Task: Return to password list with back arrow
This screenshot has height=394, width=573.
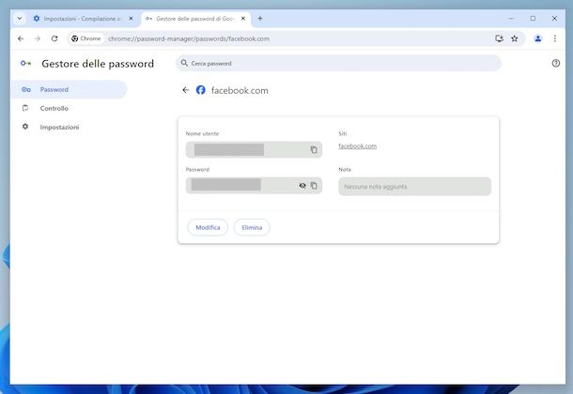Action: pyautogui.click(x=186, y=90)
